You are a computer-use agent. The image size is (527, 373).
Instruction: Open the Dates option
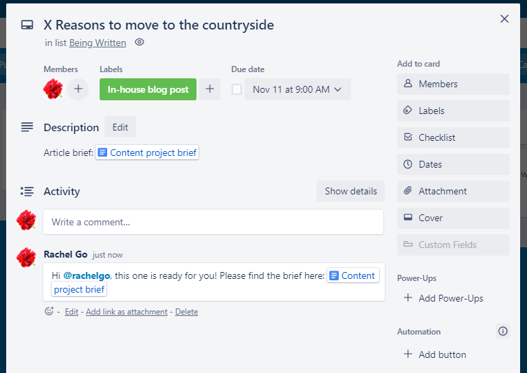point(453,164)
